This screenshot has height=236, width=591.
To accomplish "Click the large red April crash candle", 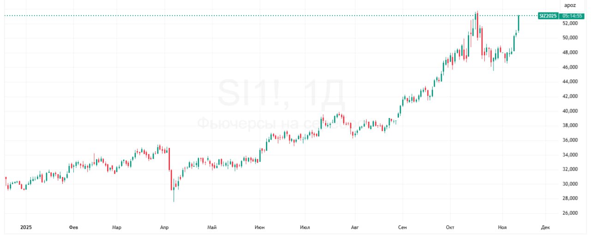I will pyautogui.click(x=170, y=159).
